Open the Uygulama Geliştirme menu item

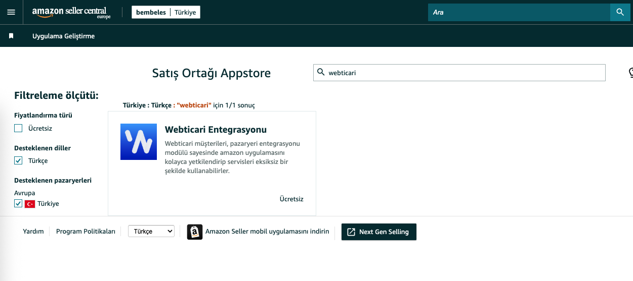63,36
